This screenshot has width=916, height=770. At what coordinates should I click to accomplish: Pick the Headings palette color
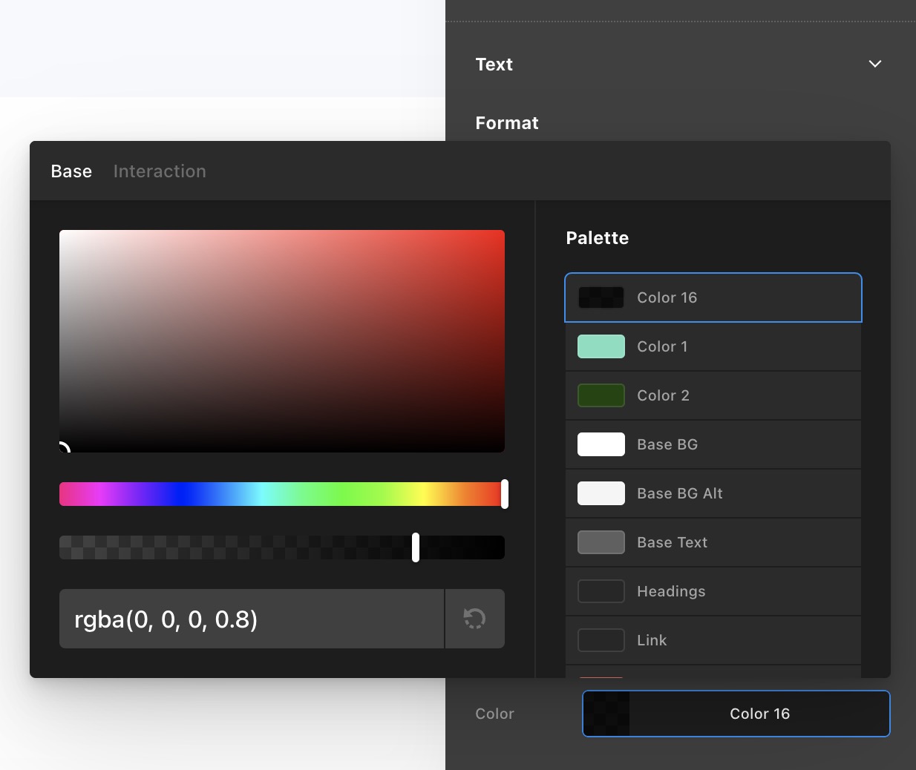click(601, 591)
